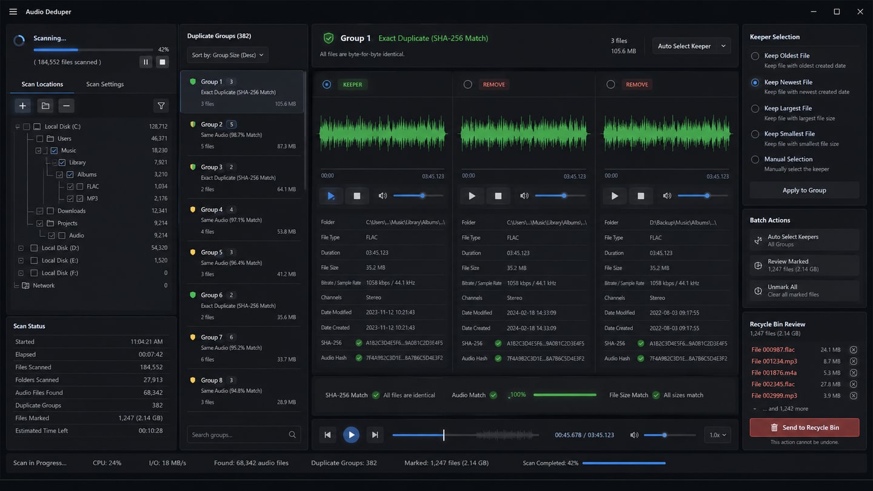873x491 pixels.
Task: Mute the second file speaker icon
Action: pyautogui.click(x=524, y=196)
